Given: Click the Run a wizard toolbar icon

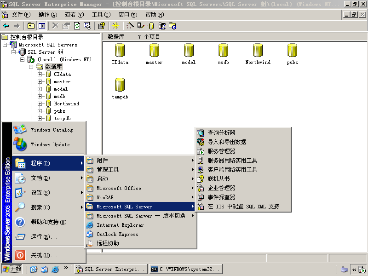Looking at the screenshot, I should [x=130, y=26].
